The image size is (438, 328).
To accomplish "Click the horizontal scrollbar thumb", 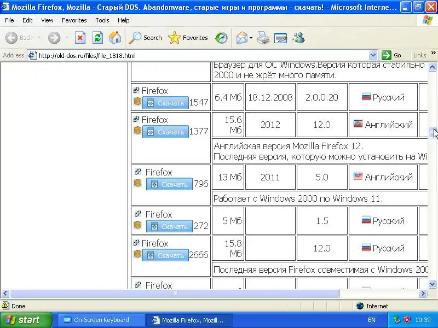I will click(175, 293).
